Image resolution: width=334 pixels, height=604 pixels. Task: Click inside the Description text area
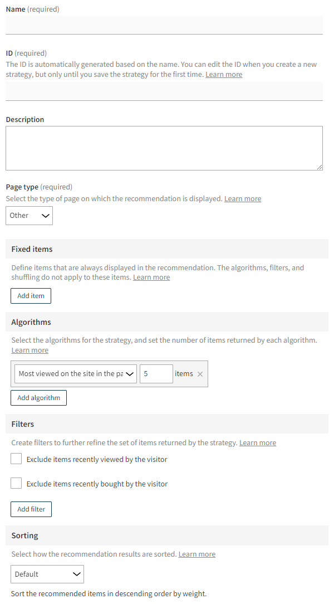click(164, 148)
